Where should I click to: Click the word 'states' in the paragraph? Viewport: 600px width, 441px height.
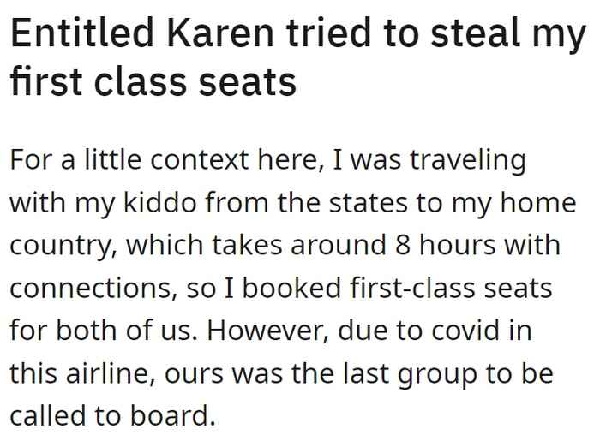(x=368, y=203)
